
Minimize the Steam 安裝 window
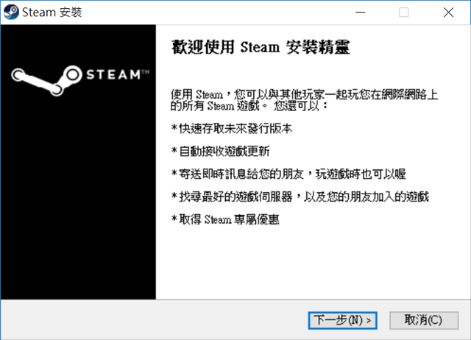pos(360,13)
